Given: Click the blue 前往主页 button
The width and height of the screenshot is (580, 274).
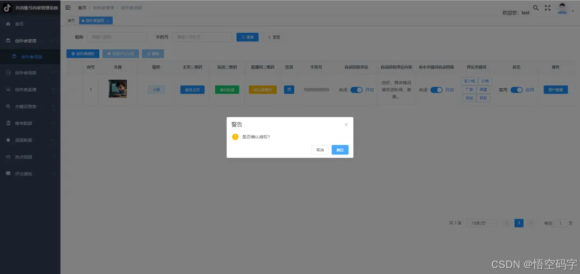Looking at the screenshot, I should (192, 89).
